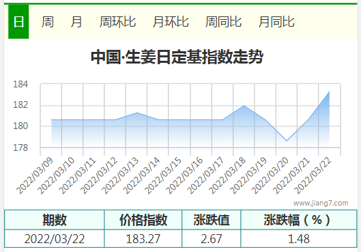Click the 期数 column header
Screen dimensions: 361x252
click(x=55, y=220)
